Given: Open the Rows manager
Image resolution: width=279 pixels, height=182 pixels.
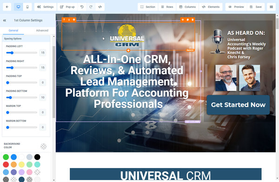Looking at the screenshot, I should pyautogui.click(x=167, y=7).
